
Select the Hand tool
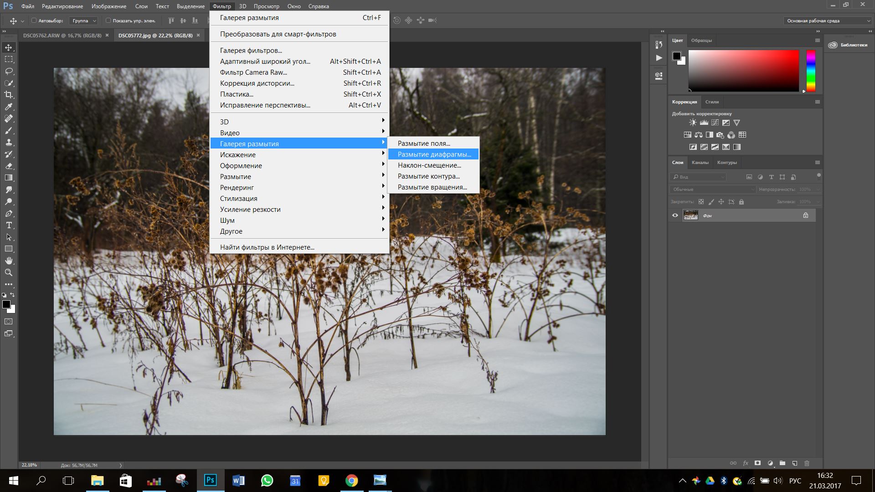9,261
